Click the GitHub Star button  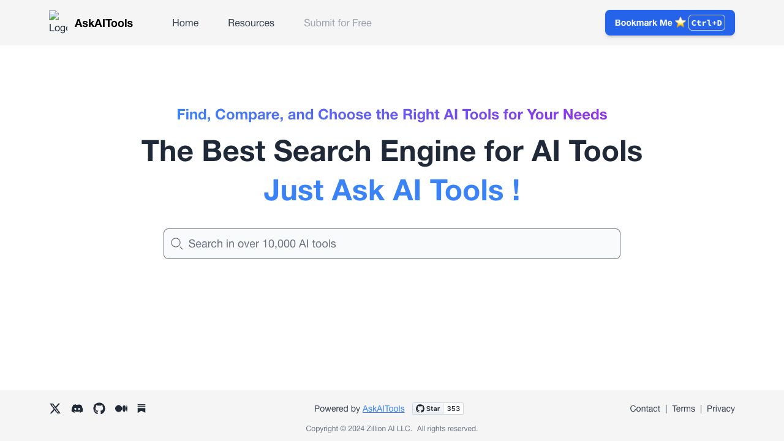428,409
